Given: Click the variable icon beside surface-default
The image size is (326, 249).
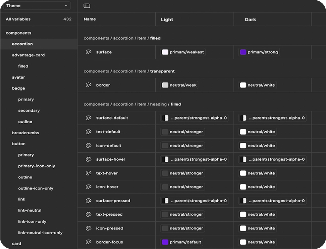Looking at the screenshot, I should click(x=88, y=118).
